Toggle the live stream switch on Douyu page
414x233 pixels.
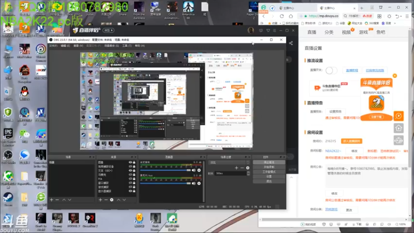point(331,70)
